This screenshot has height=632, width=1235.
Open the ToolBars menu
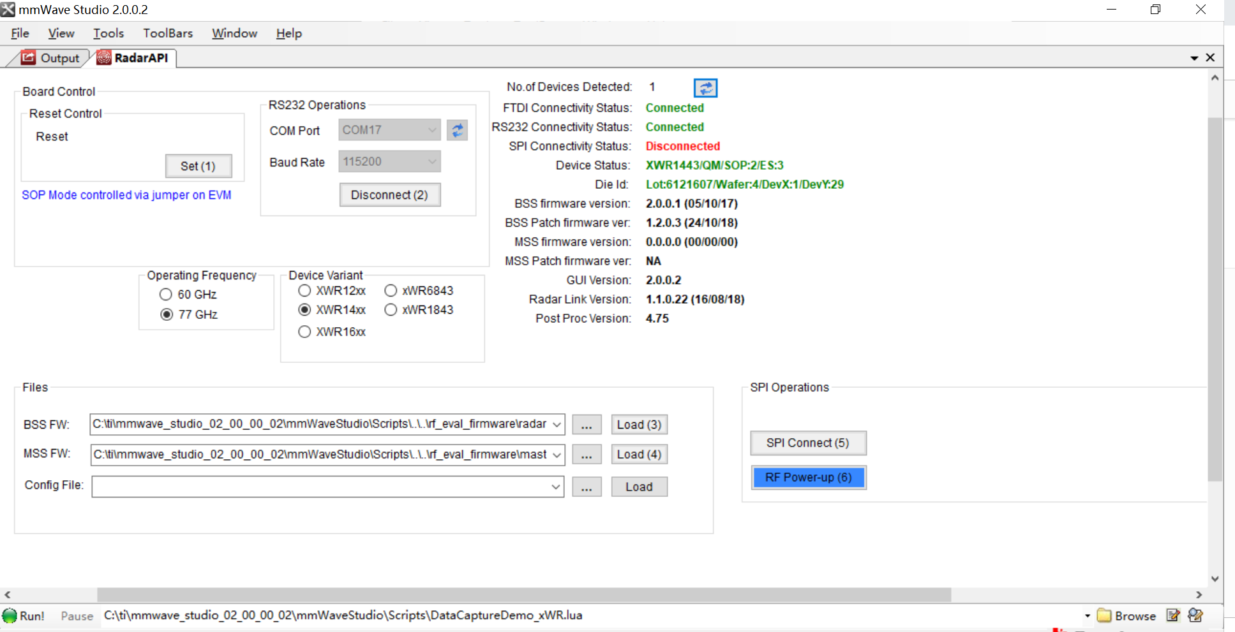coord(168,33)
